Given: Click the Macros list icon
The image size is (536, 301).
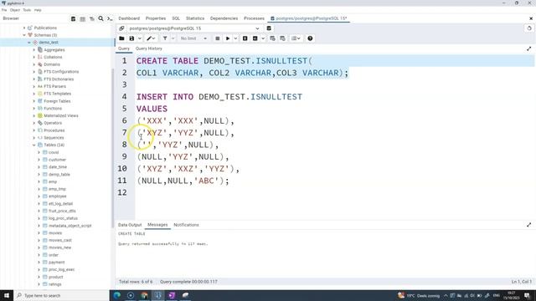Looking at the screenshot, I should (x=296, y=38).
